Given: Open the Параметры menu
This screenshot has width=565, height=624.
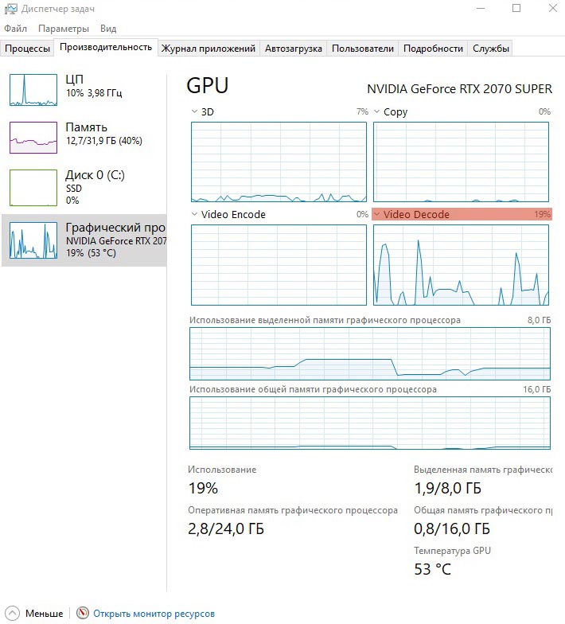Looking at the screenshot, I should pyautogui.click(x=64, y=29).
